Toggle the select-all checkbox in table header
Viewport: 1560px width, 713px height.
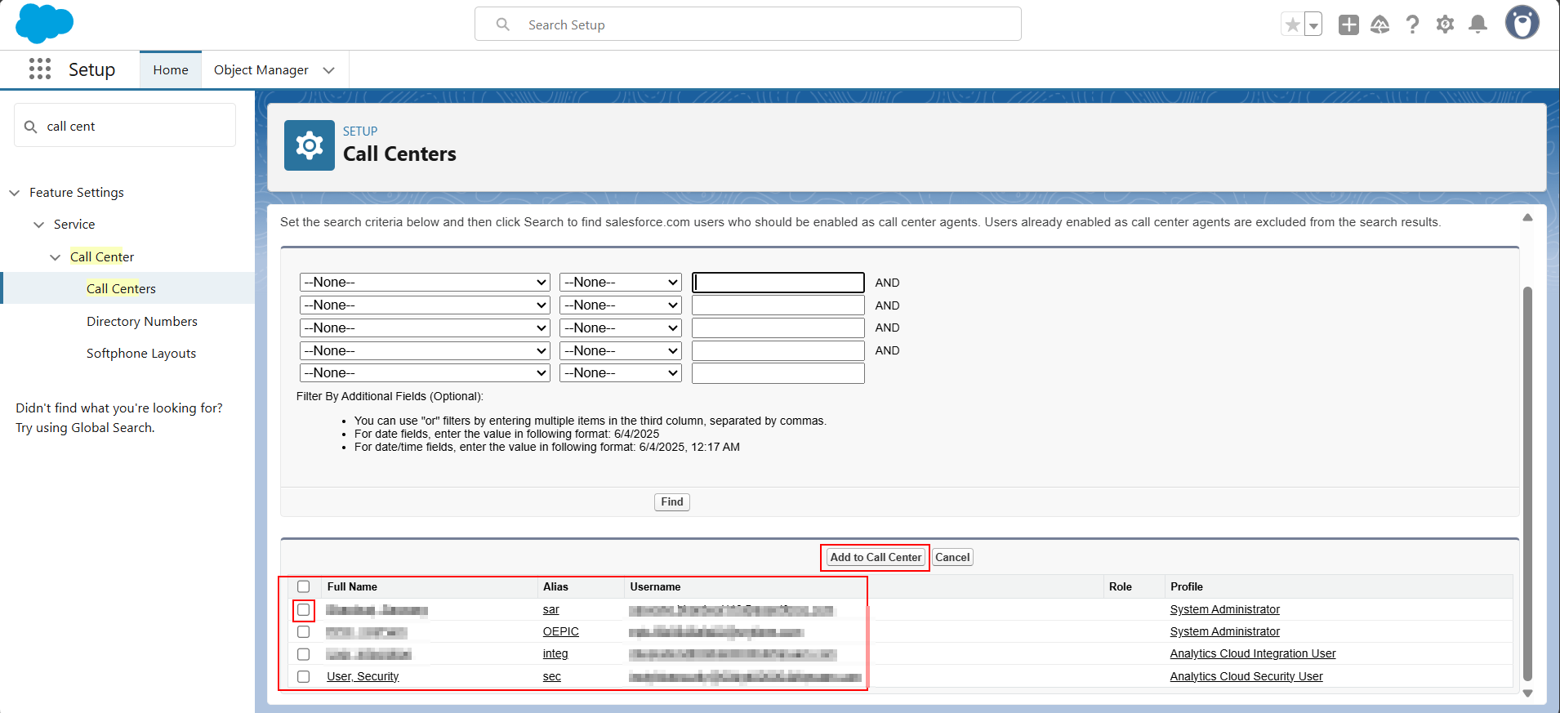(x=304, y=587)
